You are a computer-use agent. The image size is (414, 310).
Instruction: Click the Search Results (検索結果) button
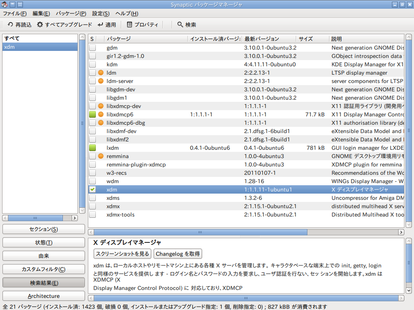click(x=44, y=283)
